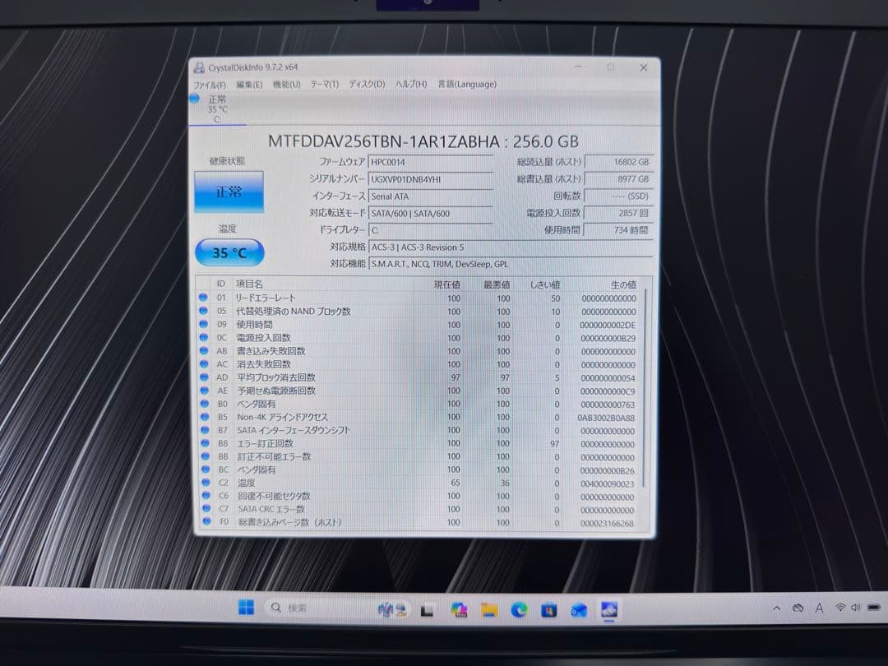Click the CrystalDiskInfo icon in the taskbar
Viewport: 888px width, 666px height.
[609, 609]
